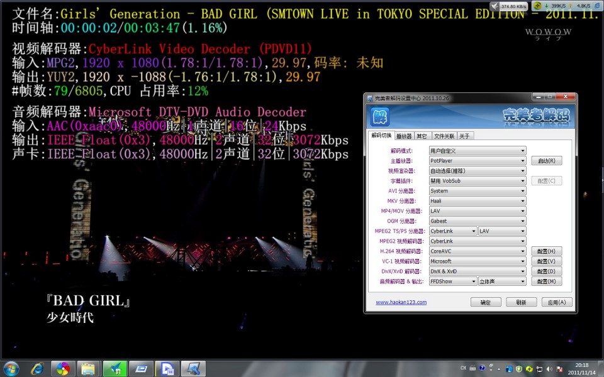
Task: Click the small icon in the 完美者解码设置中心 title bar
Action: point(370,99)
